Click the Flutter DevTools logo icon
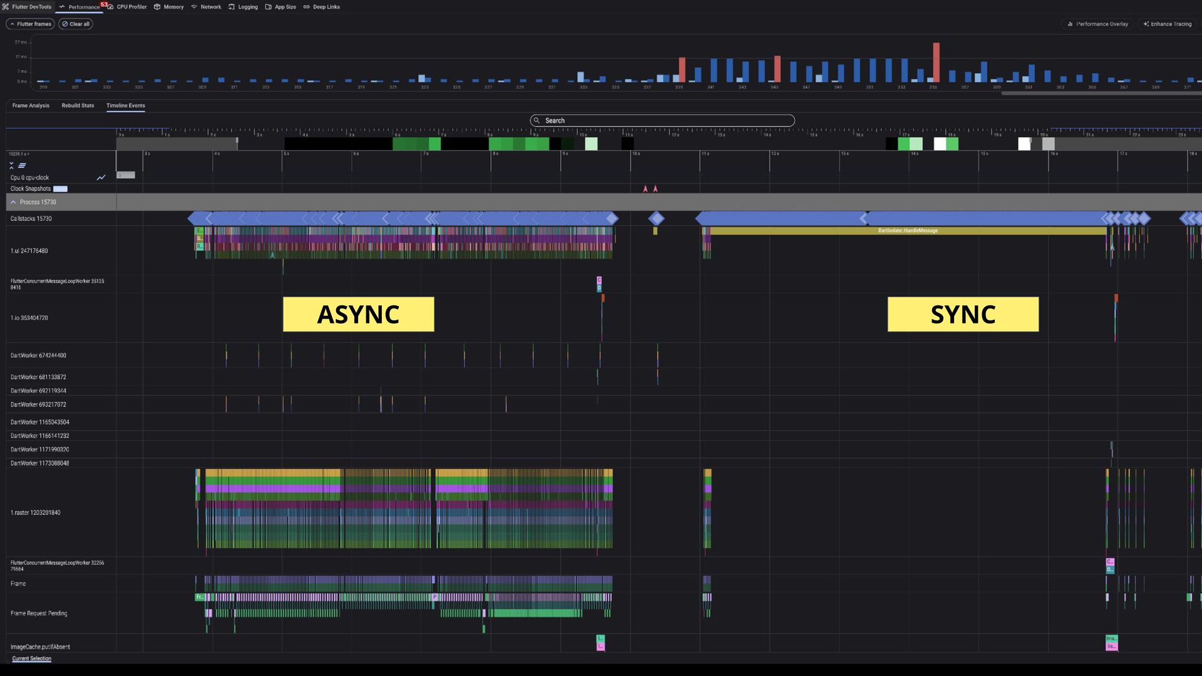 pyautogui.click(x=6, y=7)
